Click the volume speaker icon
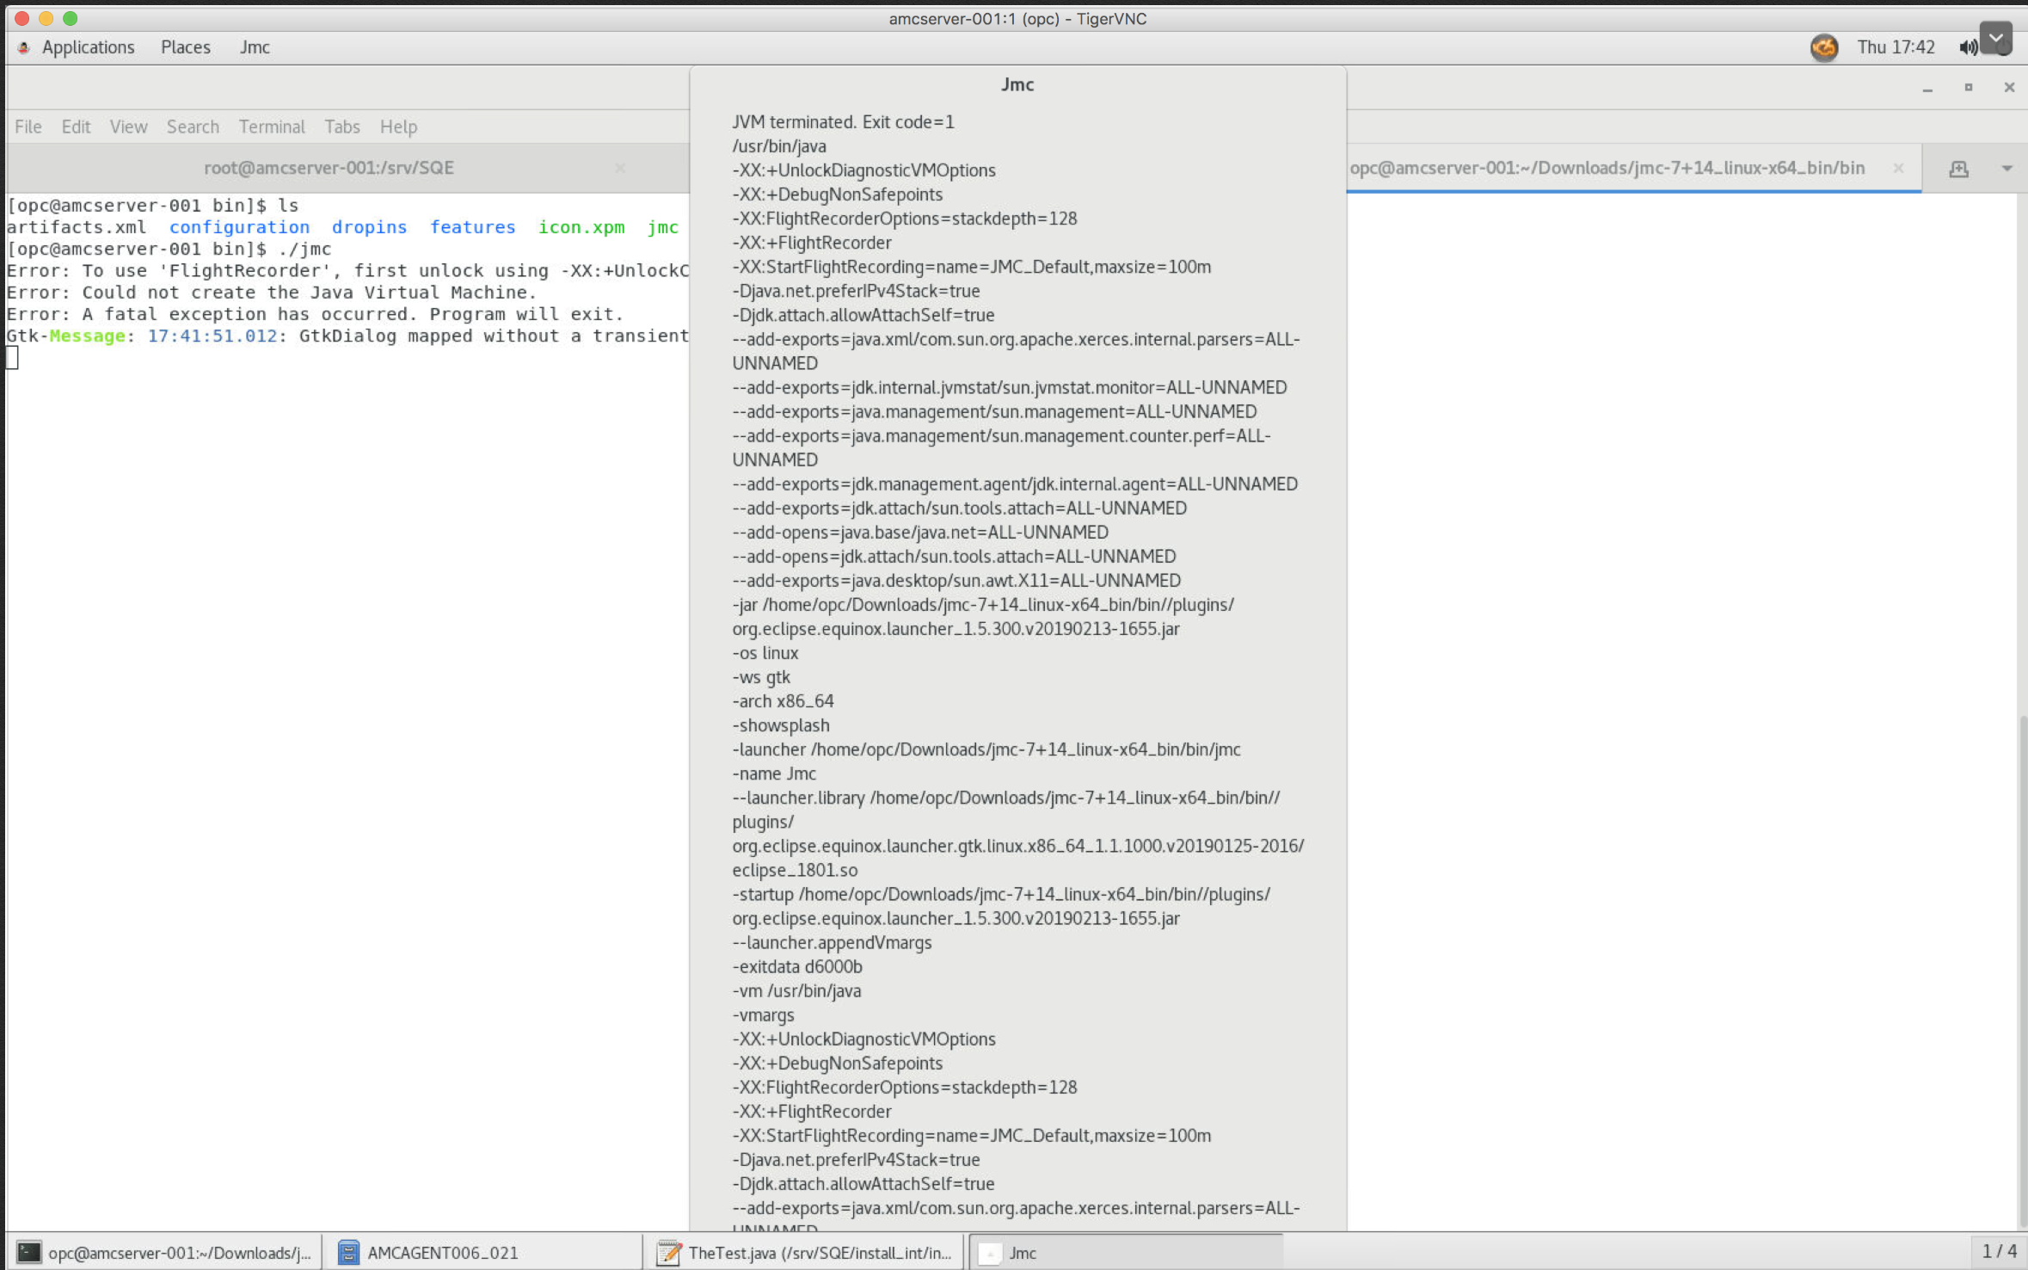 1967,47
